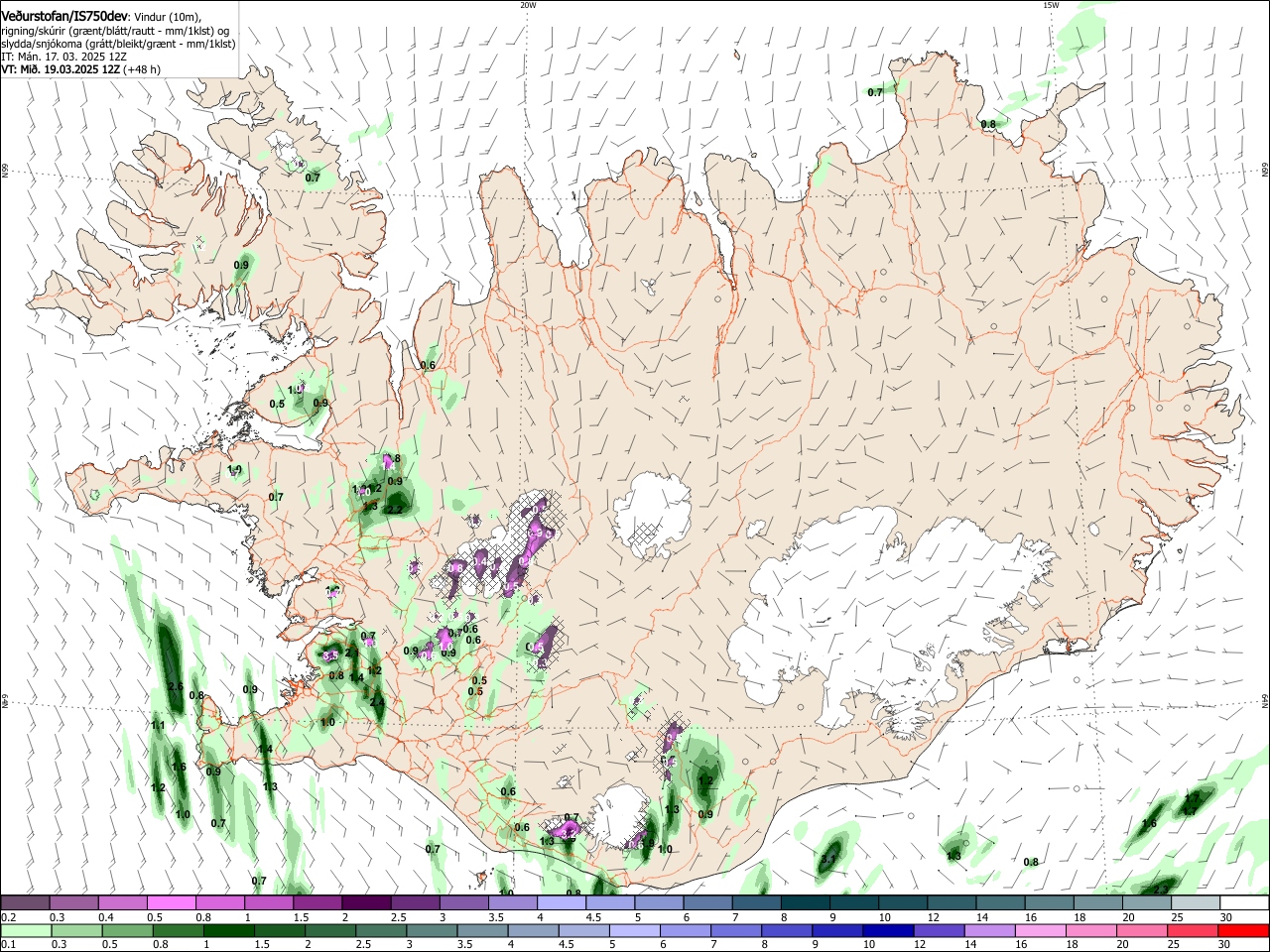Click the '20W' longitude label
This screenshot has width=1270, height=952.
tap(528, 5)
